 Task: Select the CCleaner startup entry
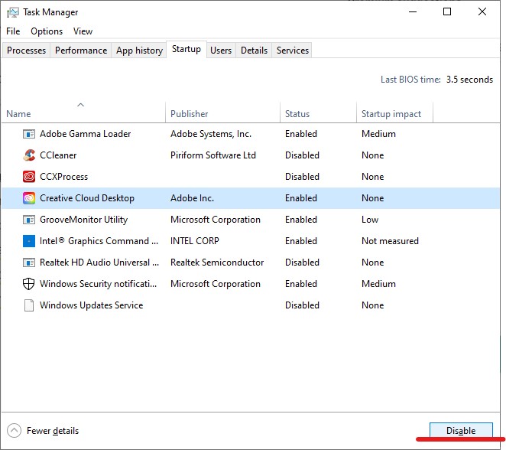point(251,155)
